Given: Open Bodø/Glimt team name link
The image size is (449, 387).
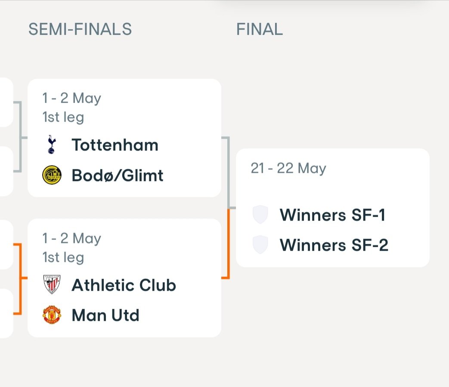Looking at the screenshot, I should click(118, 175).
